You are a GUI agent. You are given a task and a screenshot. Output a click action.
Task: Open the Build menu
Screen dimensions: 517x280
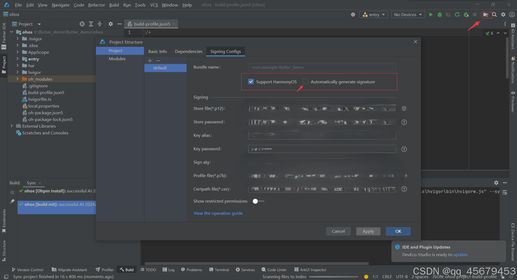pyautogui.click(x=114, y=5)
